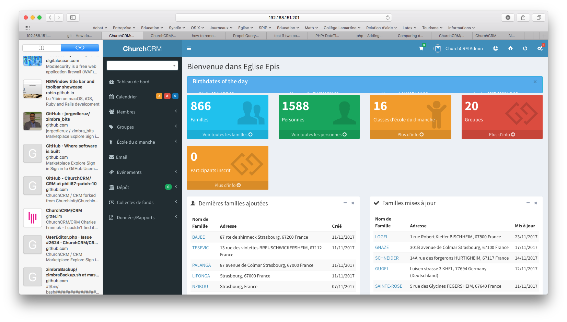Open the Email sidebar item
Screen dimensions: 567x322
[142, 157]
